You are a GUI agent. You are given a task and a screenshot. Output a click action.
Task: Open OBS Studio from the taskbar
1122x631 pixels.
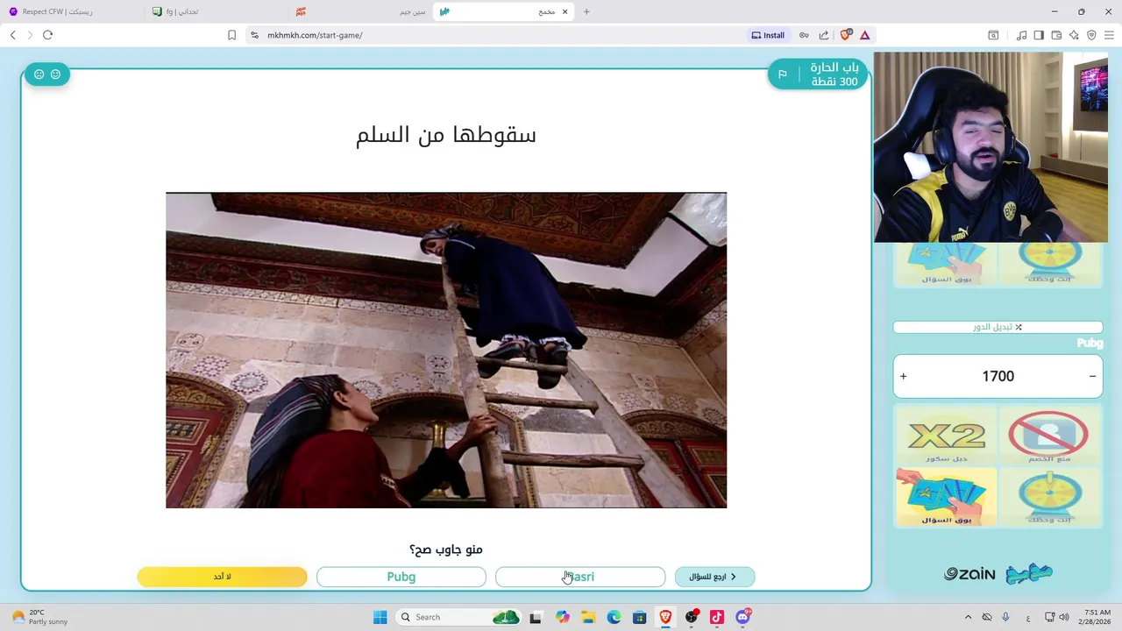(692, 617)
